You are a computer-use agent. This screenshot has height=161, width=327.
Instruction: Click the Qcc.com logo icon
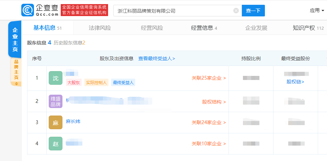pyautogui.click(x=27, y=10)
